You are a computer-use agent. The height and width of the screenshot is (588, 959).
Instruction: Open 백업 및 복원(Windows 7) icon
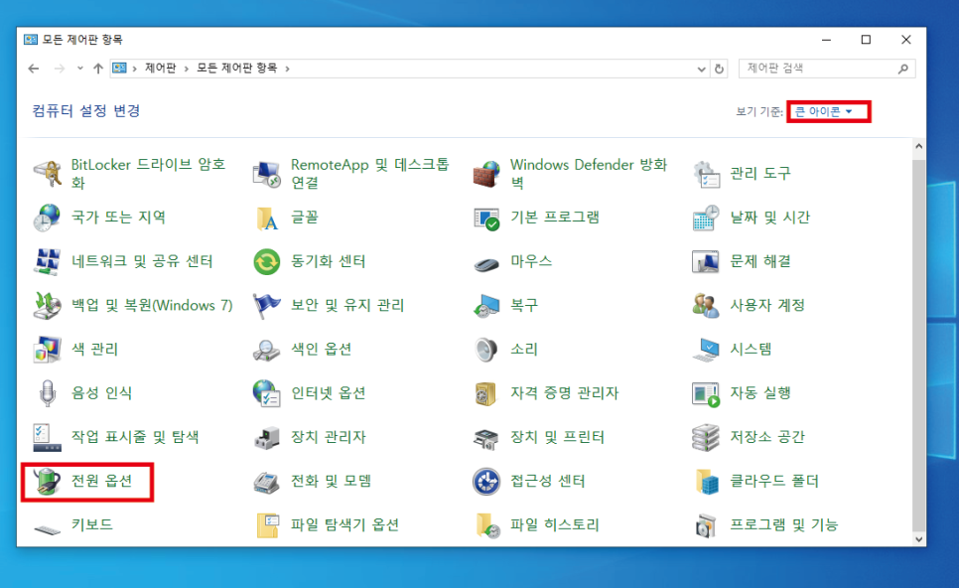click(x=47, y=305)
